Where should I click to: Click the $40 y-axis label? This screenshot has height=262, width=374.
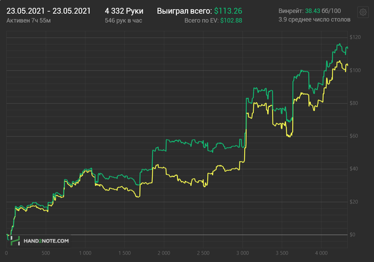(354, 169)
